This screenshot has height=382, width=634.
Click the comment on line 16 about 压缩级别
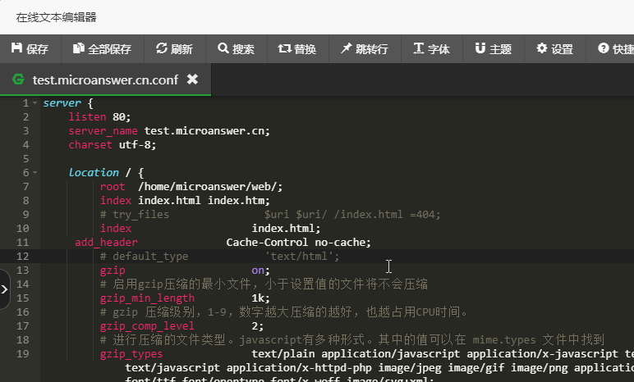284,312
